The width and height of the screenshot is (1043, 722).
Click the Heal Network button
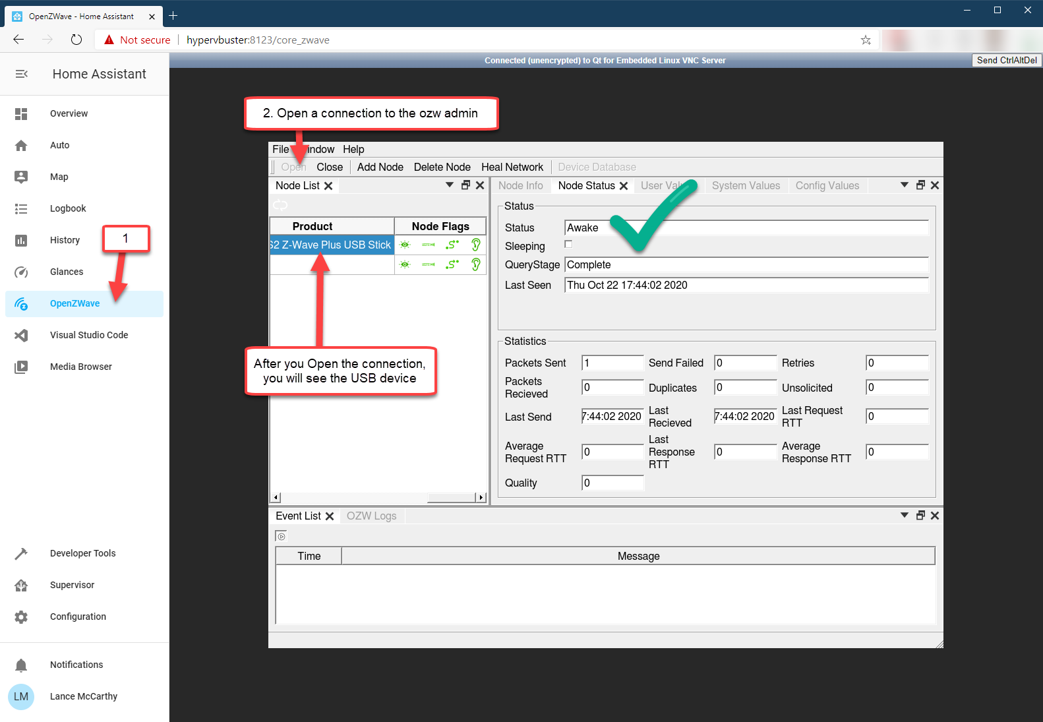click(512, 167)
